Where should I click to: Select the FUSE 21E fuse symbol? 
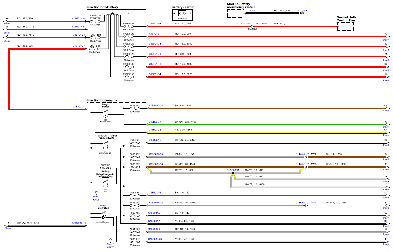[135, 242]
